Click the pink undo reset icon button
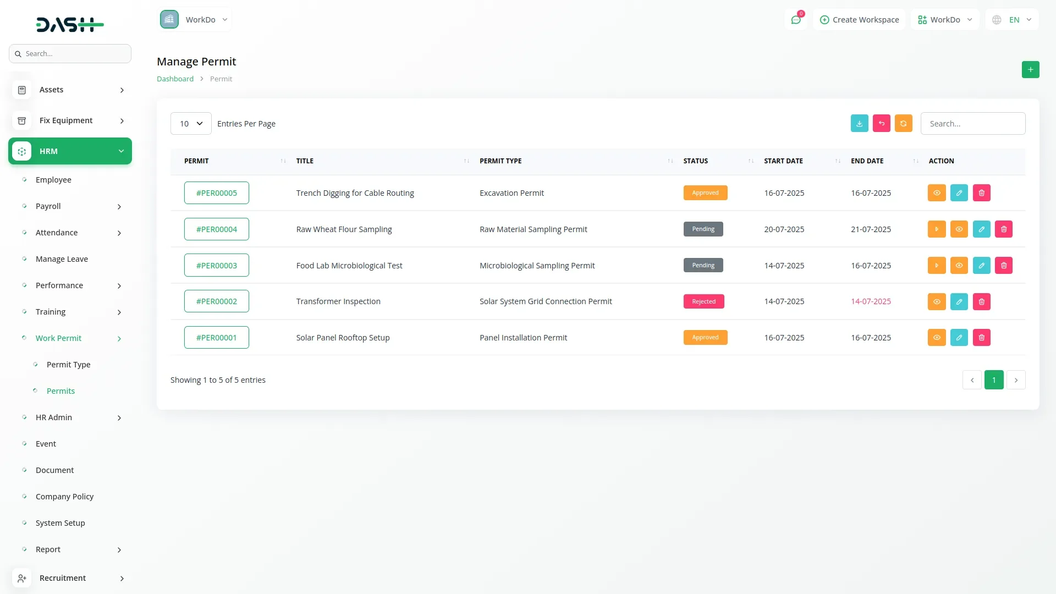The width and height of the screenshot is (1056, 594). click(881, 123)
